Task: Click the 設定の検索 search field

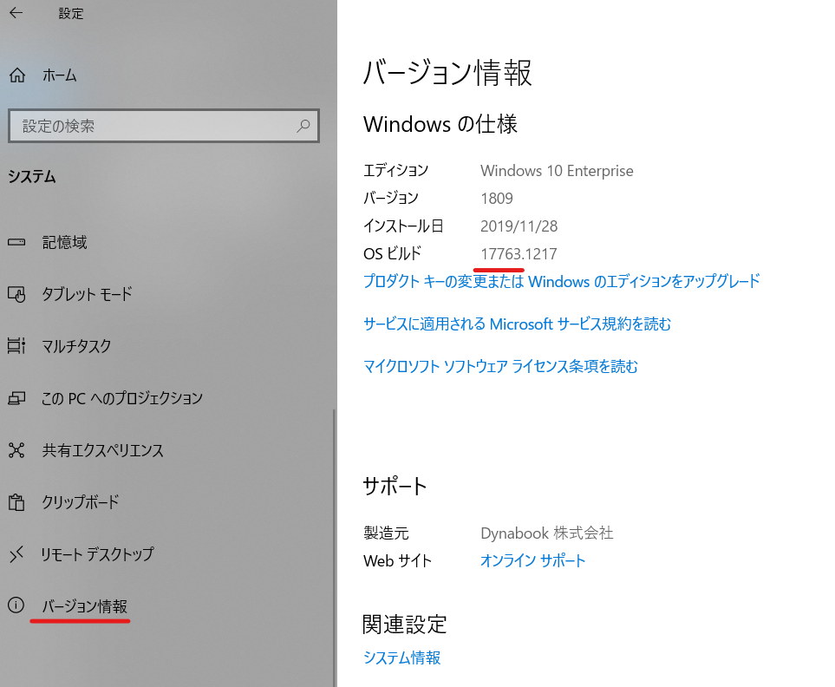Action: [x=164, y=126]
